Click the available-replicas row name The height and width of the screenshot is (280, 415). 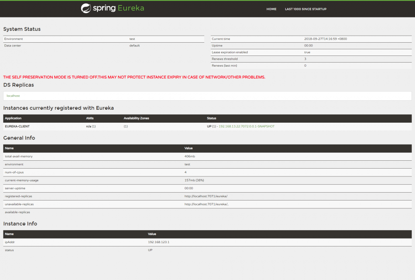[17, 212]
